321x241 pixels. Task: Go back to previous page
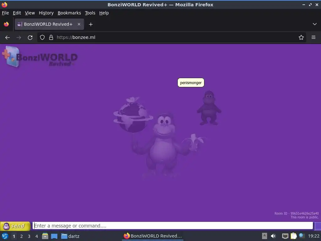pyautogui.click(x=8, y=38)
